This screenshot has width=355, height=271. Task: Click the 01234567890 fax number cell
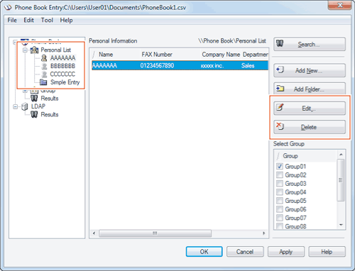157,65
